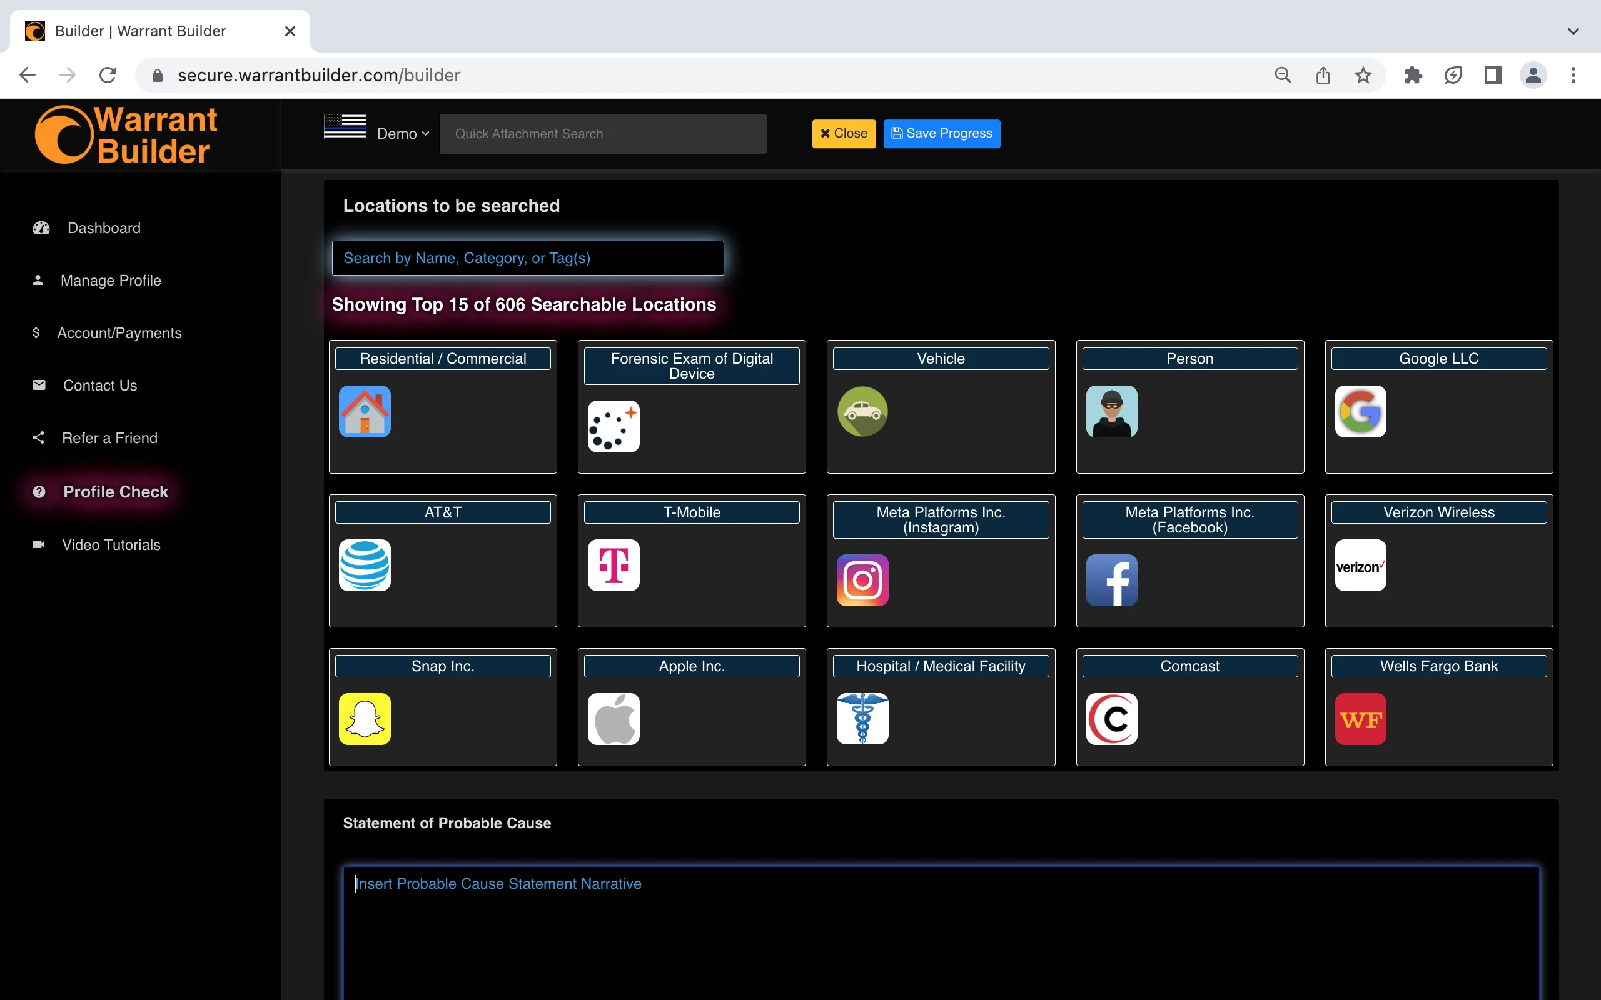Click the Profile Check question-mark icon

(39, 492)
